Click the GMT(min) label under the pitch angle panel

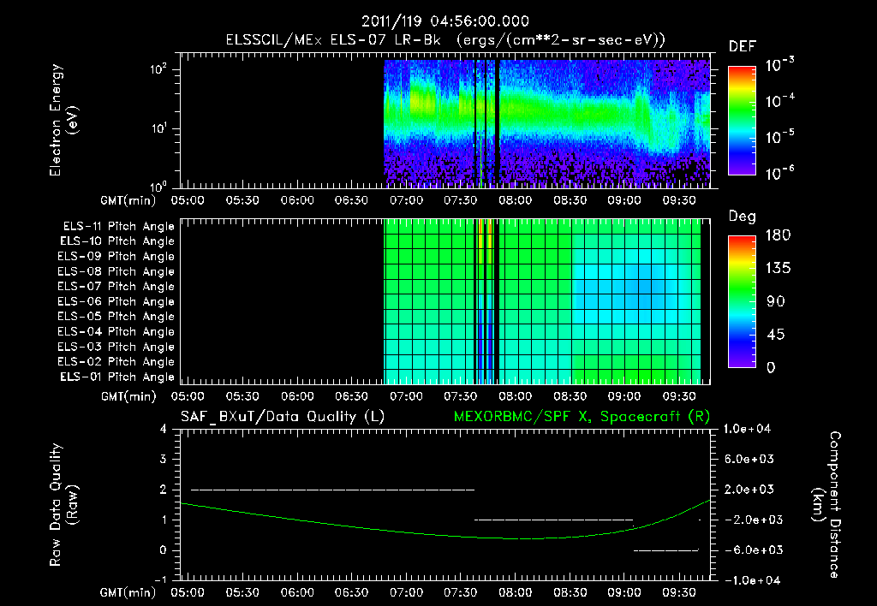click(128, 397)
